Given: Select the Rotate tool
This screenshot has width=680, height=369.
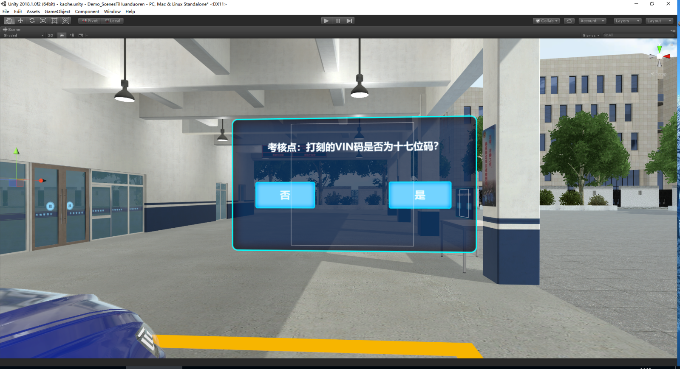Looking at the screenshot, I should [32, 21].
